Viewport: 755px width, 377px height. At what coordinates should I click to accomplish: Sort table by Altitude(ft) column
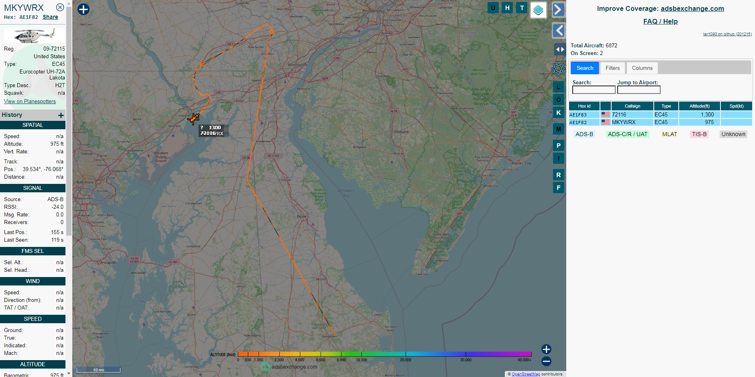[x=699, y=106]
